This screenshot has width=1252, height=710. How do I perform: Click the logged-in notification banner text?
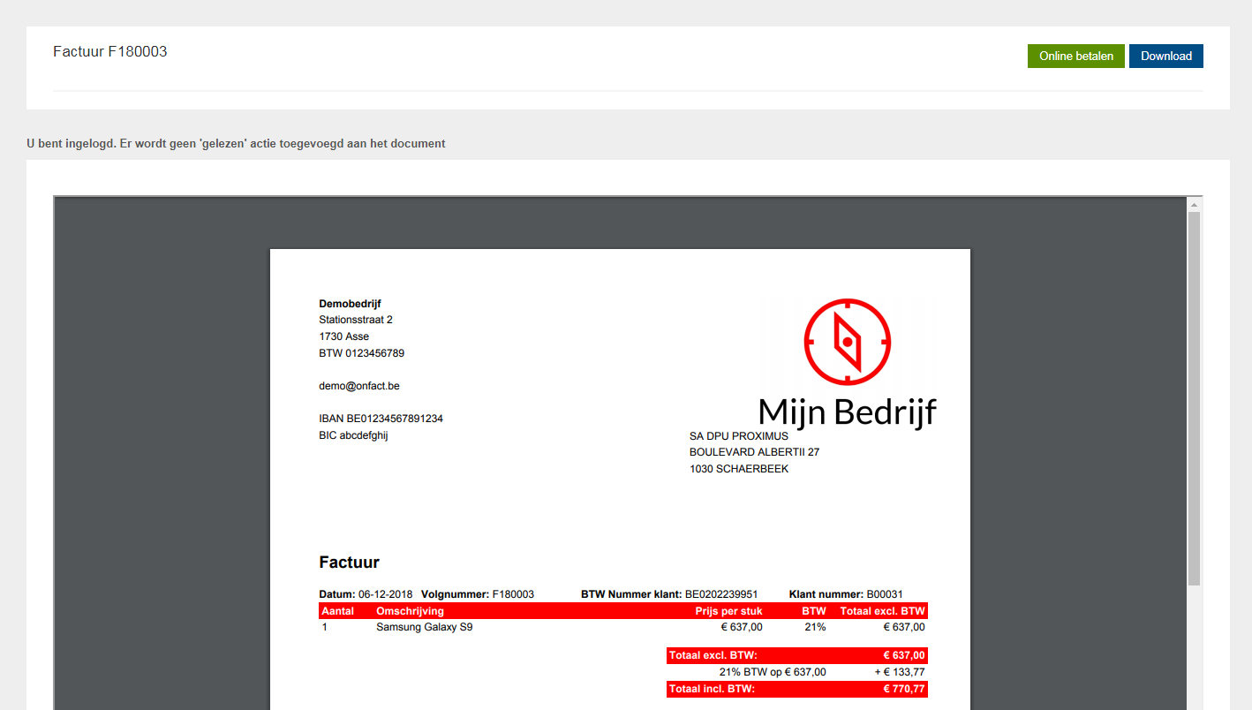236,143
